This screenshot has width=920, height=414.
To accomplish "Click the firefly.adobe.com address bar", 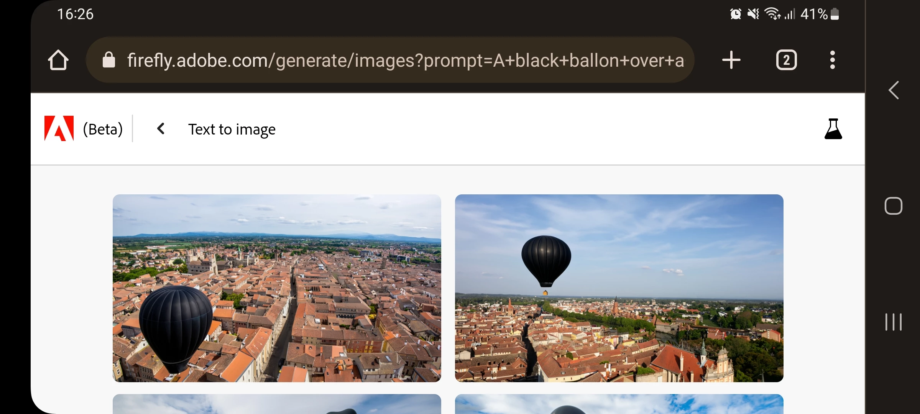I will (390, 60).
